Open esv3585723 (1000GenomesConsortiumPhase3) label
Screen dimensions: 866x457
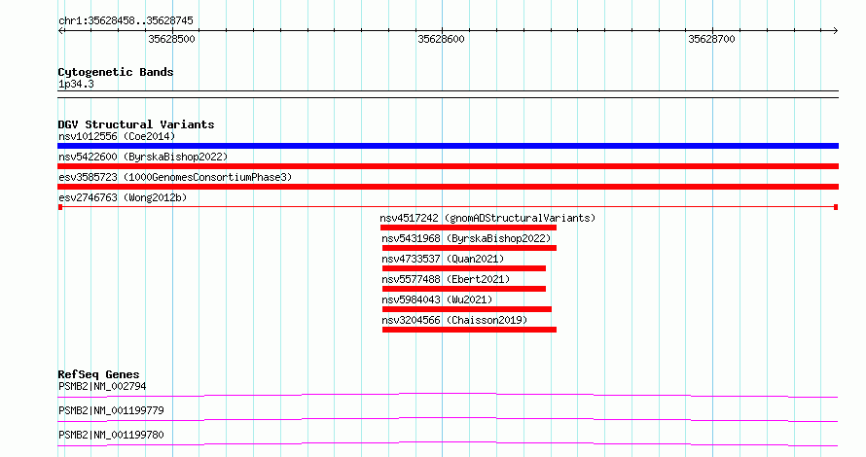(x=175, y=177)
